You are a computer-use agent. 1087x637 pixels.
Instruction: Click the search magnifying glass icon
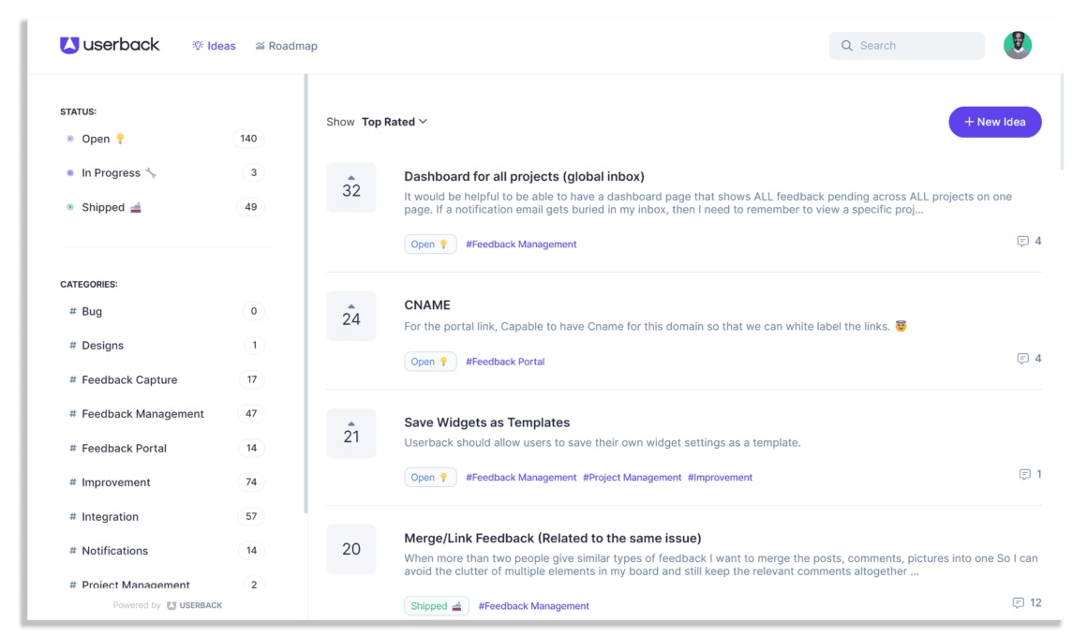[x=846, y=45]
